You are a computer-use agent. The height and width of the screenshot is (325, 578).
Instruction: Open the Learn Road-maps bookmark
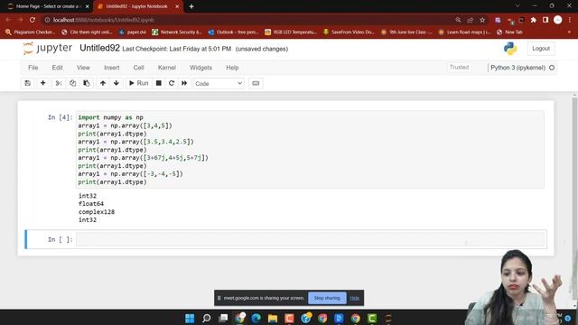(464, 32)
